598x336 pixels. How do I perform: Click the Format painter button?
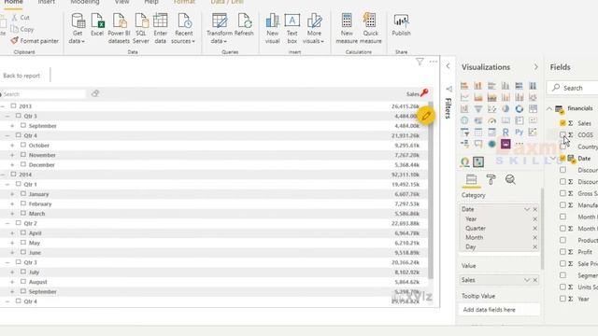point(35,41)
